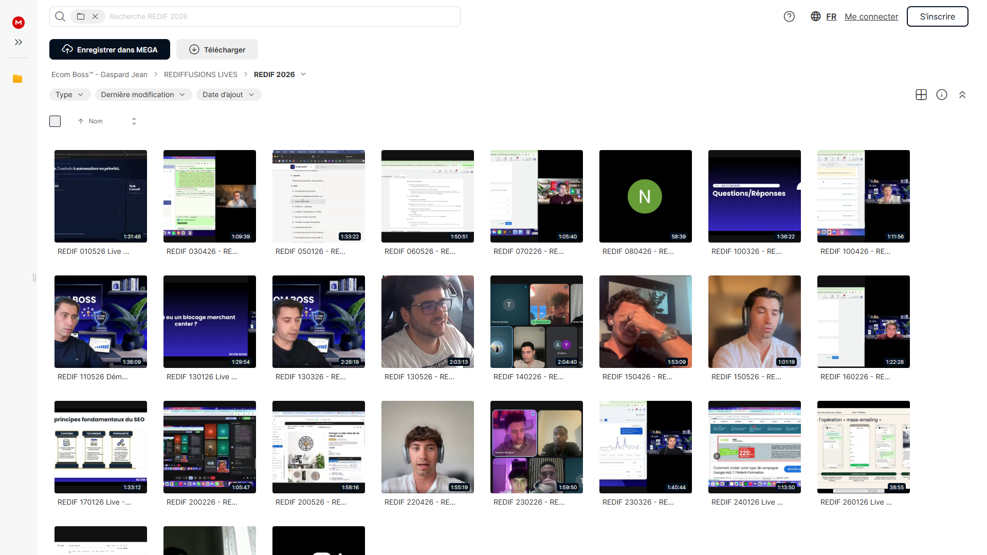Show folder info icon
Screen dimensions: 987x555
tap(942, 95)
